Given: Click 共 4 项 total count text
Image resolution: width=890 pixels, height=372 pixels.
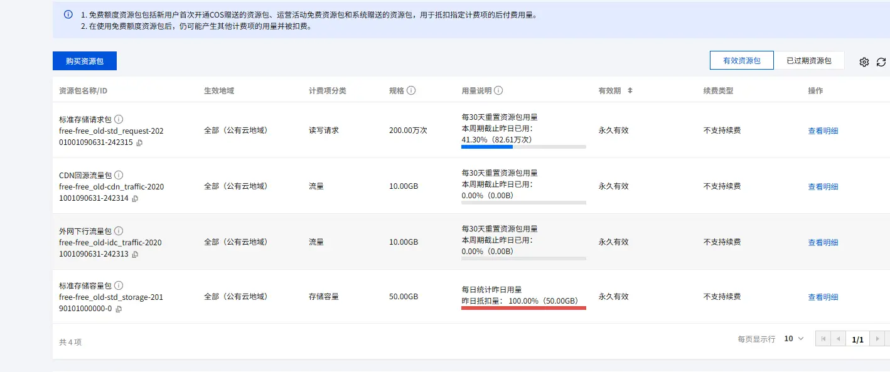Looking at the screenshot, I should [x=70, y=342].
